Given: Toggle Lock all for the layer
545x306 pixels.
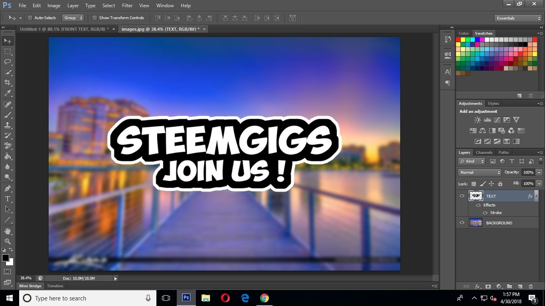Looking at the screenshot, I should tap(500, 184).
